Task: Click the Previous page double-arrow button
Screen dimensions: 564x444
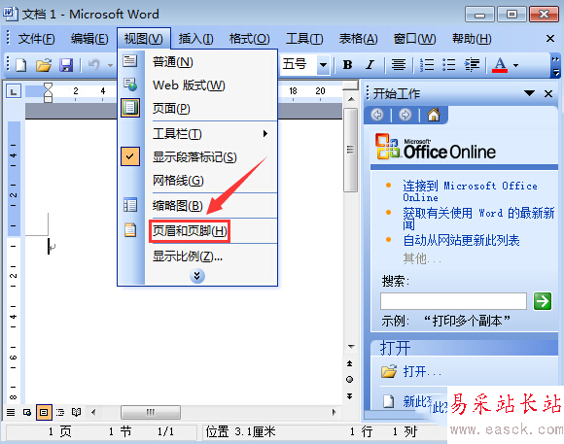Action: coord(350,363)
